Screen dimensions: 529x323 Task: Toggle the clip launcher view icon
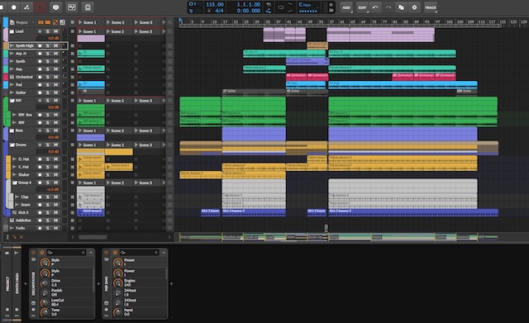(41, 22)
